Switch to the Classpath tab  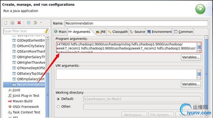[118, 32]
